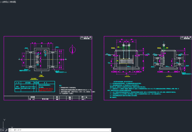Open the 二维线框 visual style menu
192x132 pixels.
click(12, 2)
